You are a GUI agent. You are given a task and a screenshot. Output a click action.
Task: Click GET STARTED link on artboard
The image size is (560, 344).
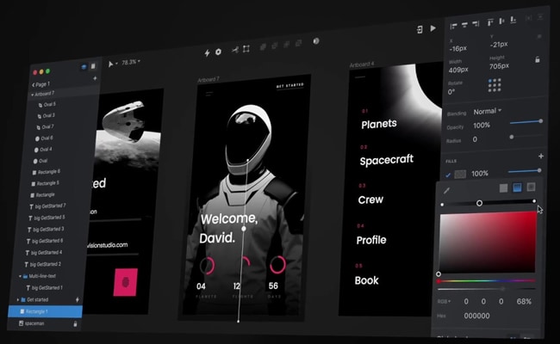[290, 85]
